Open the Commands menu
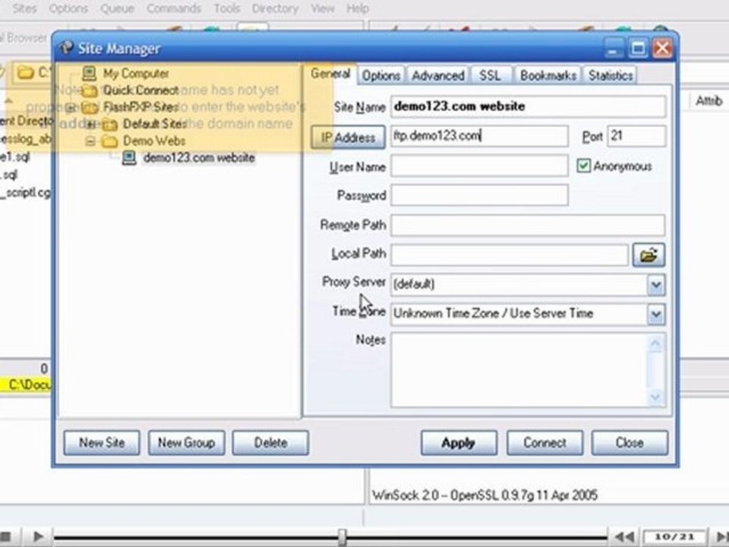Viewport: 729px width, 547px height. tap(174, 8)
